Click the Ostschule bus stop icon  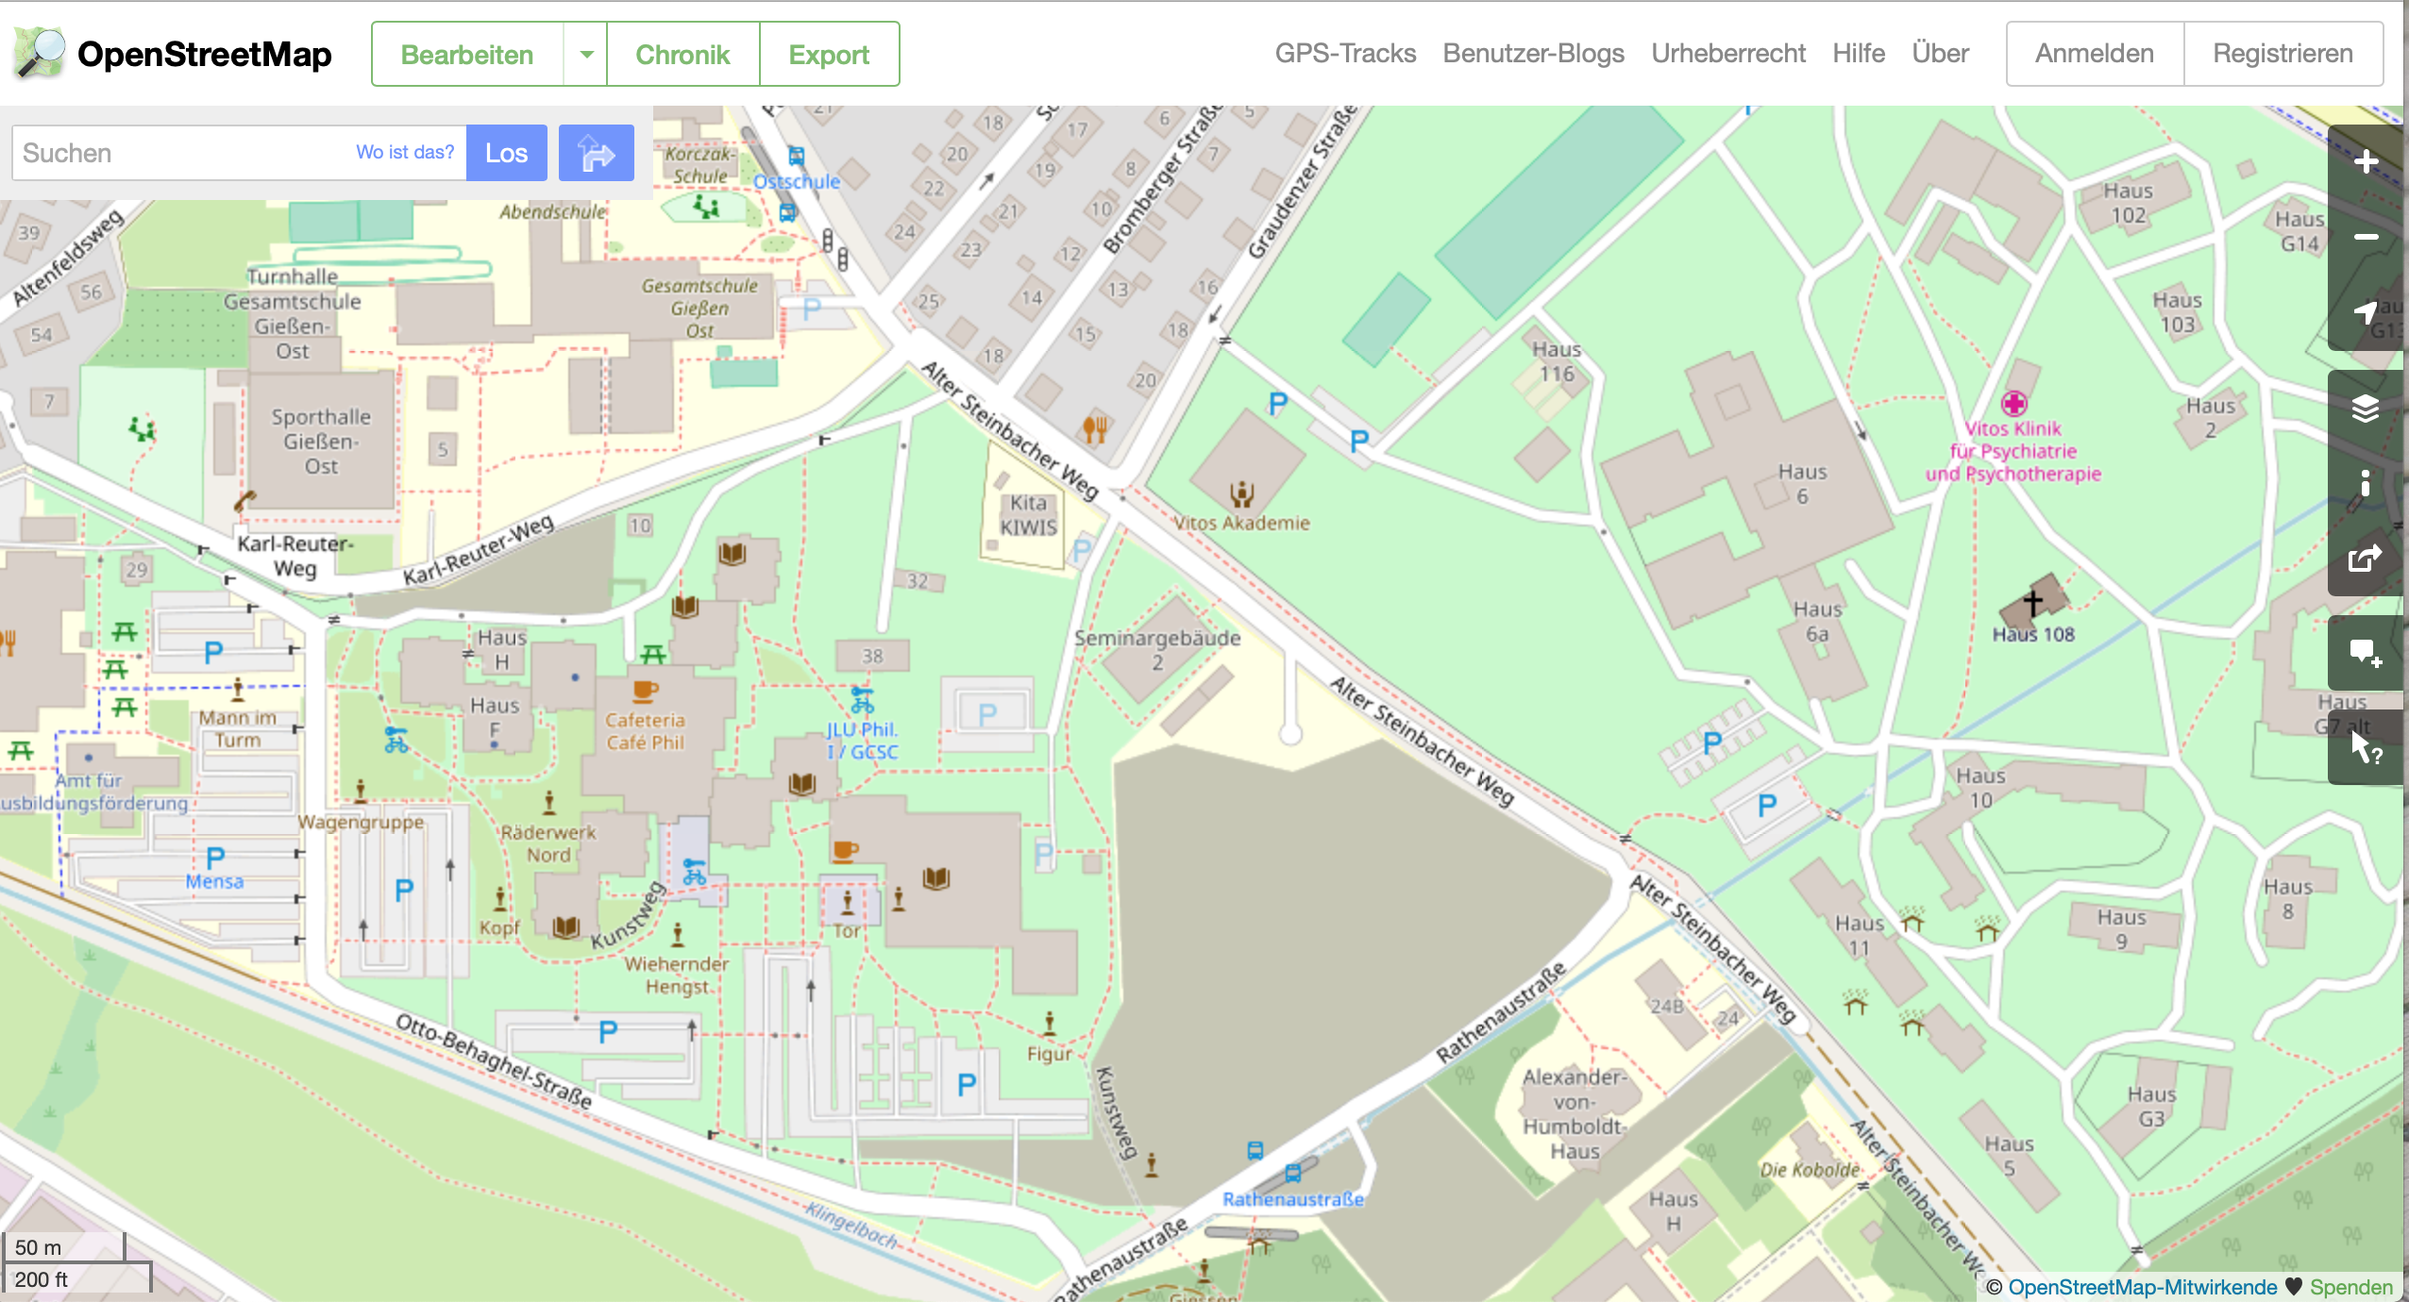click(797, 157)
